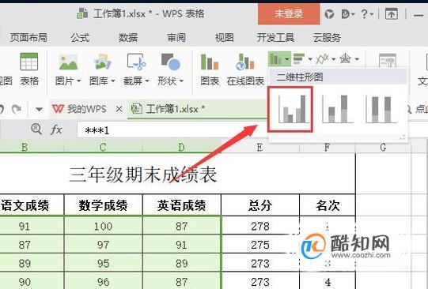Choose the stacked column chart thumbnail
Viewport: 428px width, 289px height.
pyautogui.click(x=337, y=109)
